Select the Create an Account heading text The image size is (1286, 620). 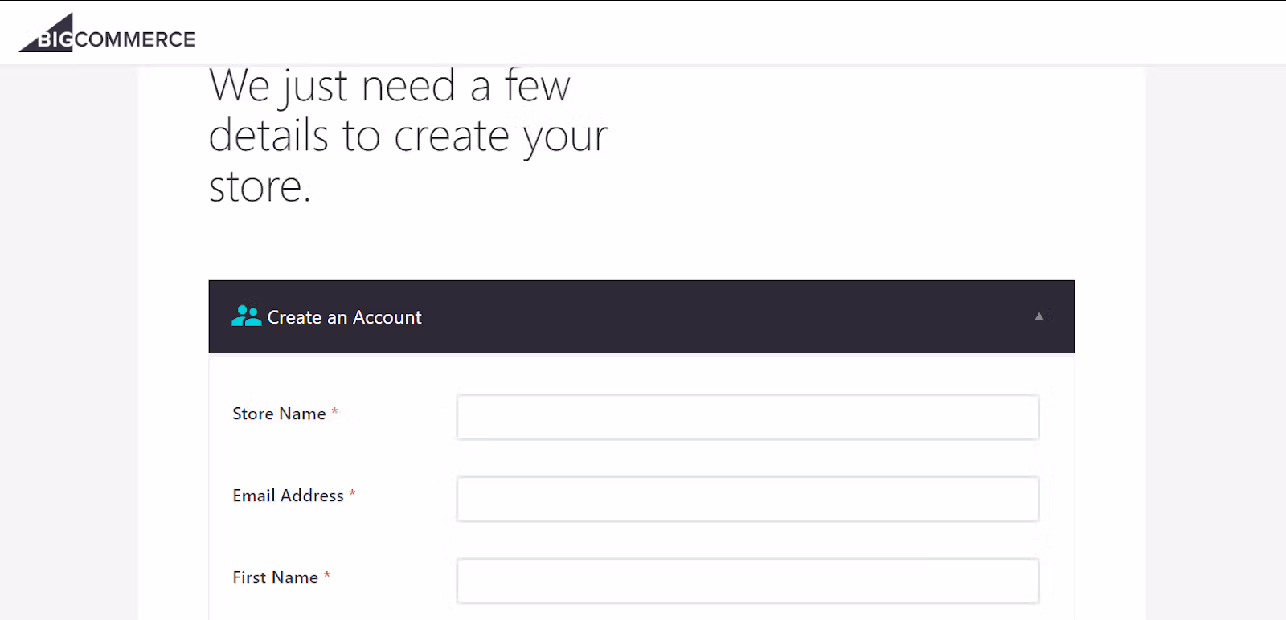(344, 317)
